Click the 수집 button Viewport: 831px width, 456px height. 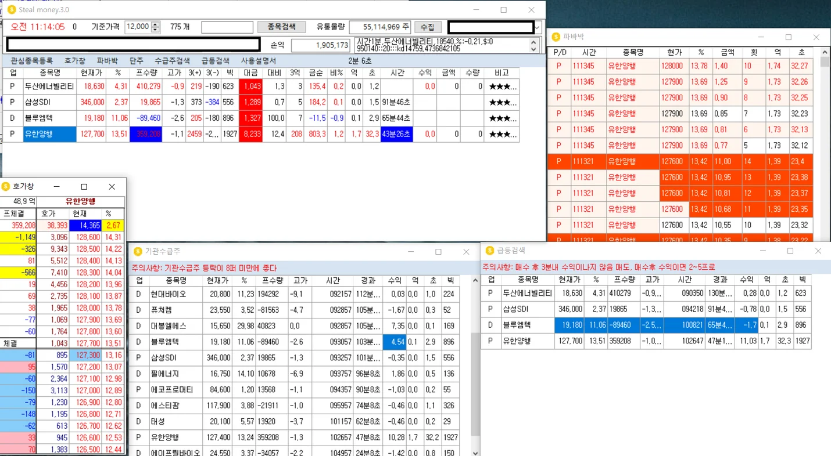pyautogui.click(x=427, y=27)
